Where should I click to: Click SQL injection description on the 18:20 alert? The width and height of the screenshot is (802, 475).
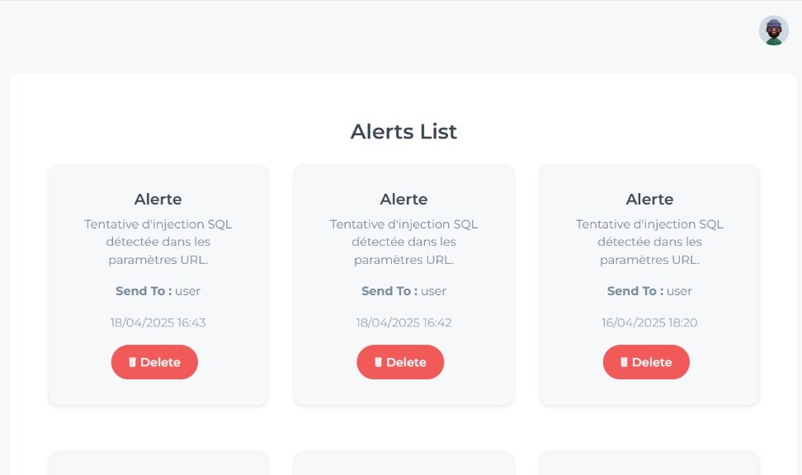tap(649, 242)
